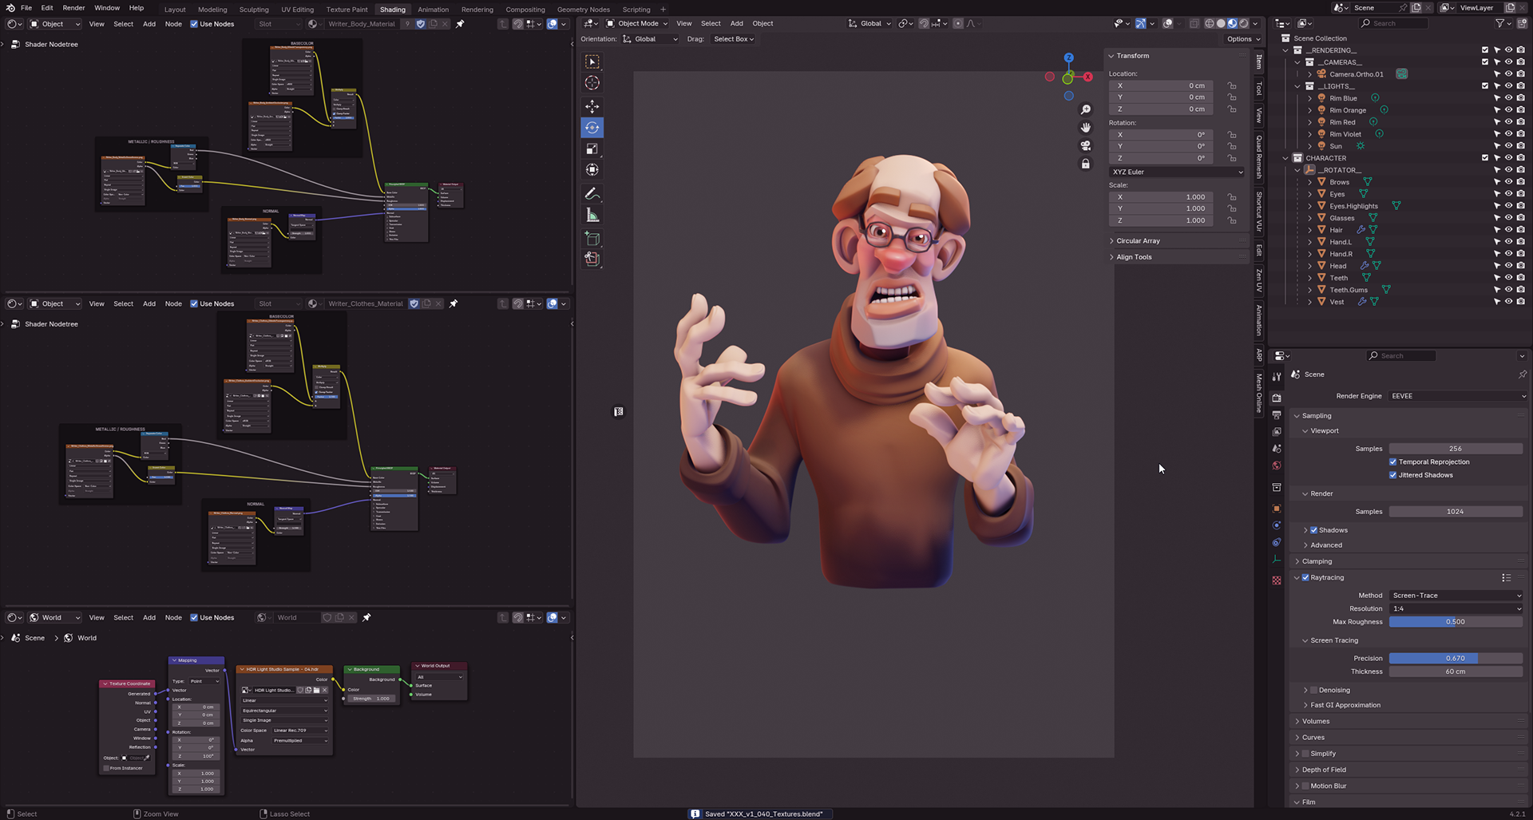The height and width of the screenshot is (820, 1533).
Task: Select the Cursor tool in viewport toolbar
Action: click(592, 83)
